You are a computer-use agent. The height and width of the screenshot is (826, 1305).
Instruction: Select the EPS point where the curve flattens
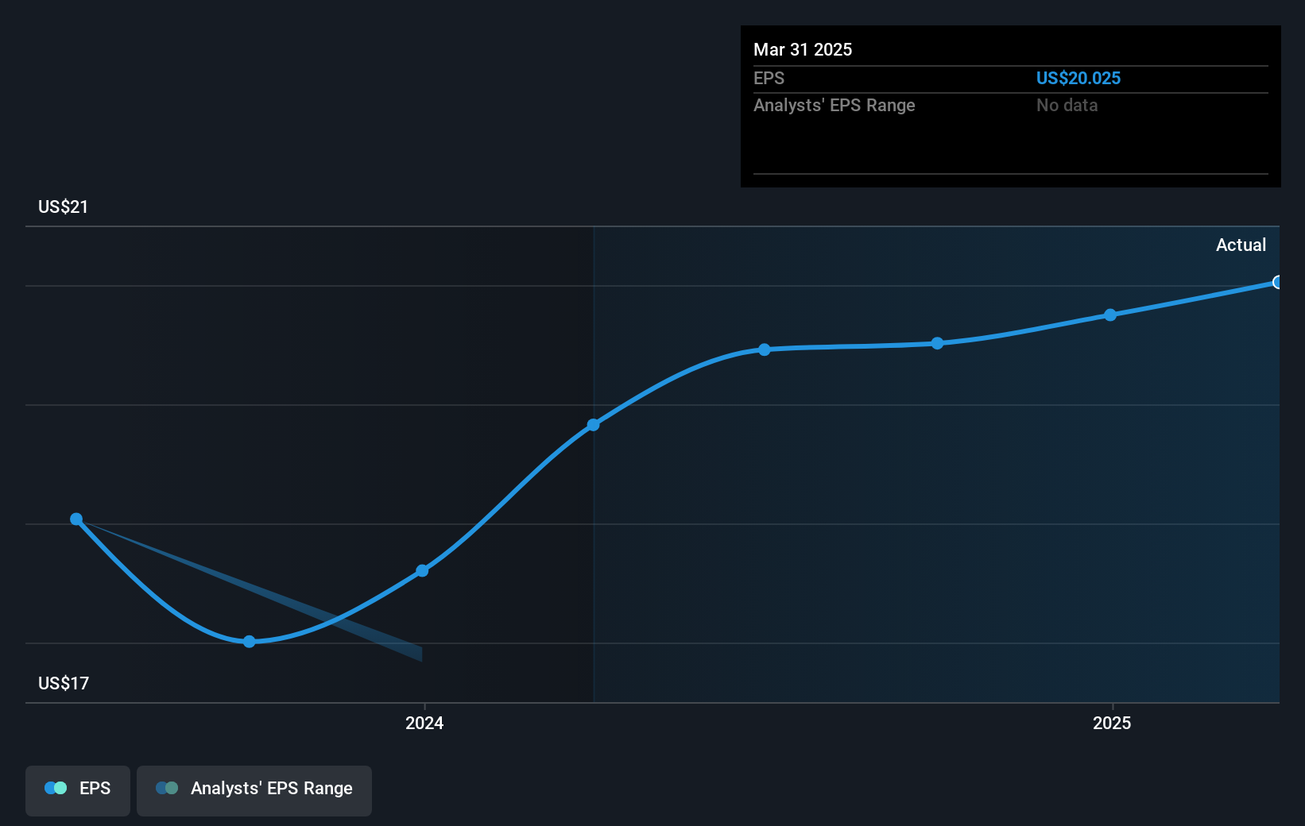point(765,349)
